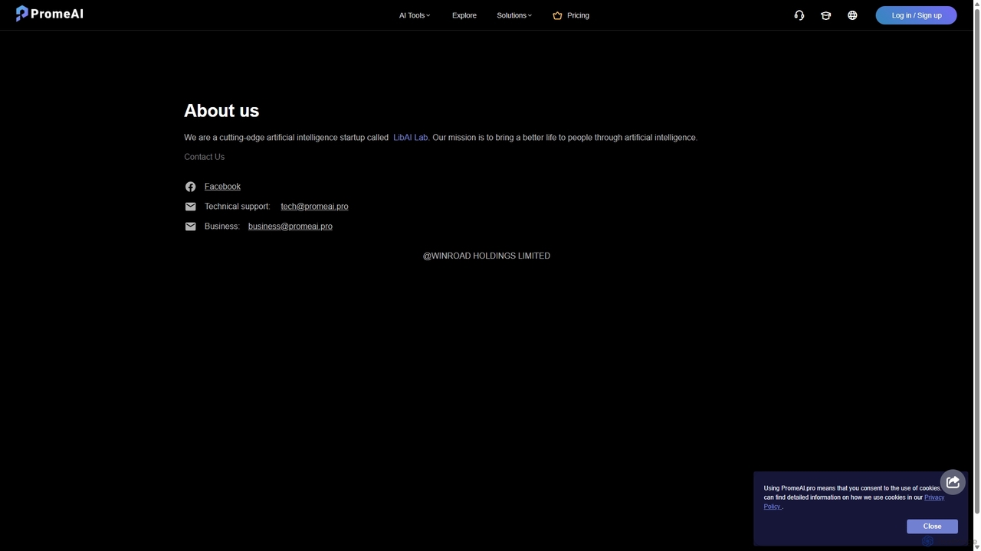
Task: Expand the AI Tools dropdown menu
Action: 415,15
